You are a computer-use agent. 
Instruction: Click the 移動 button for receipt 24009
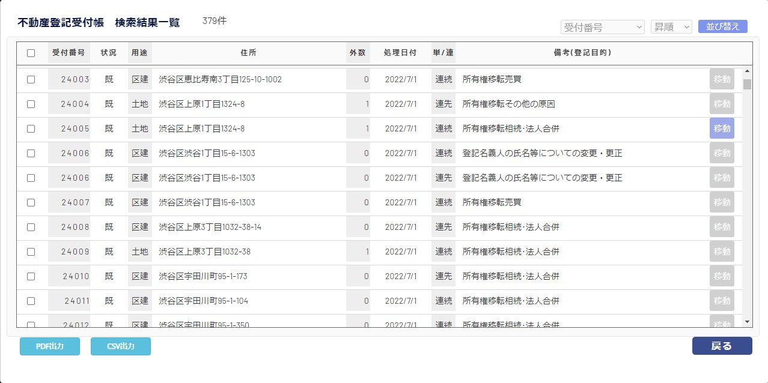tap(722, 252)
